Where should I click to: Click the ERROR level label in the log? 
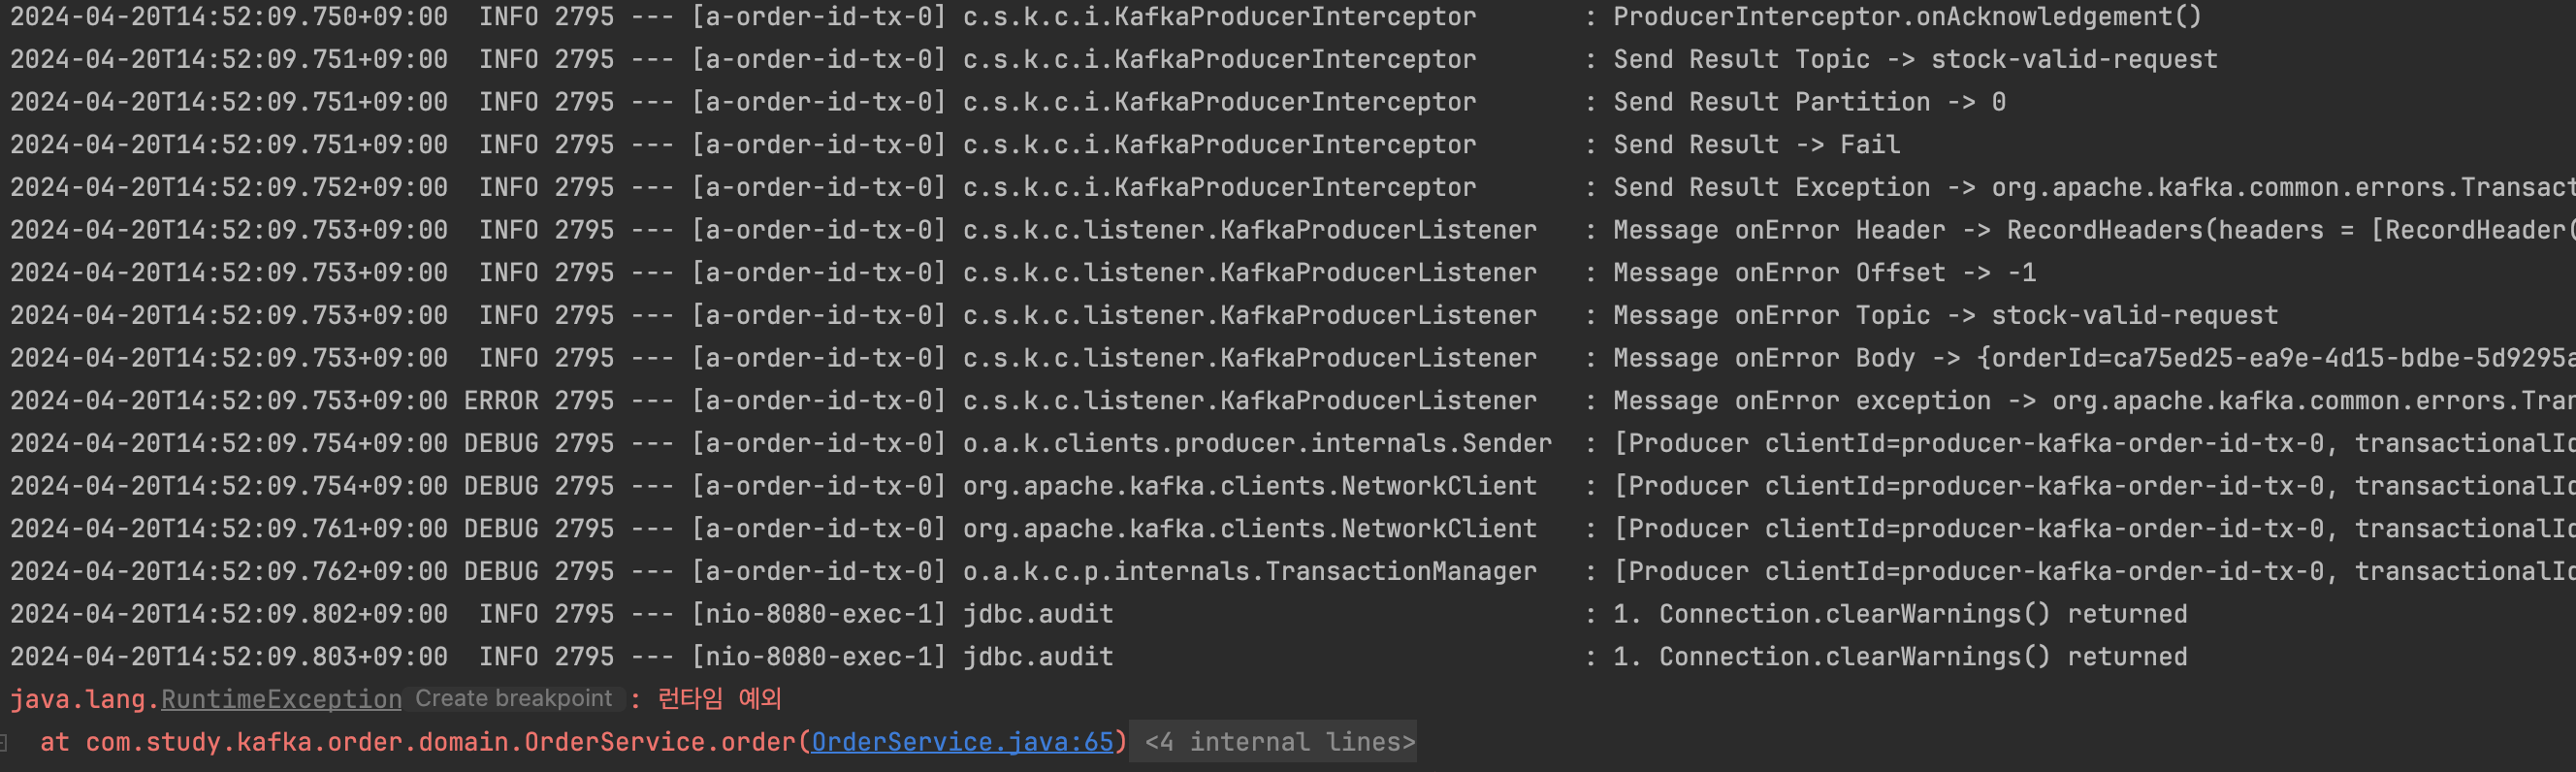(x=501, y=401)
